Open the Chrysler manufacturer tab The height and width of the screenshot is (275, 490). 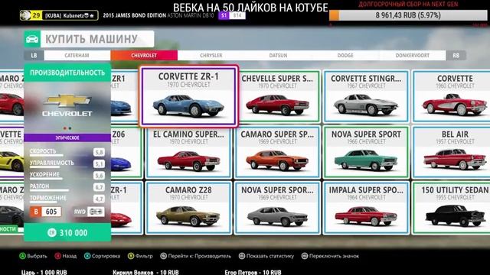tap(211, 55)
